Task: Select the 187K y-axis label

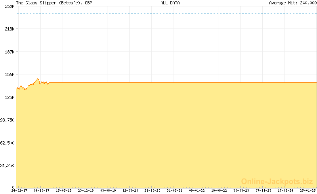Action: pyautogui.click(x=10, y=52)
